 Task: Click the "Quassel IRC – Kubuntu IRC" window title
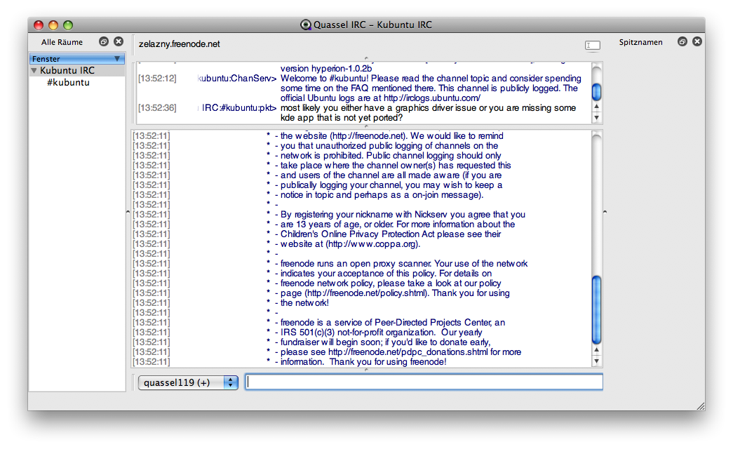click(x=372, y=25)
